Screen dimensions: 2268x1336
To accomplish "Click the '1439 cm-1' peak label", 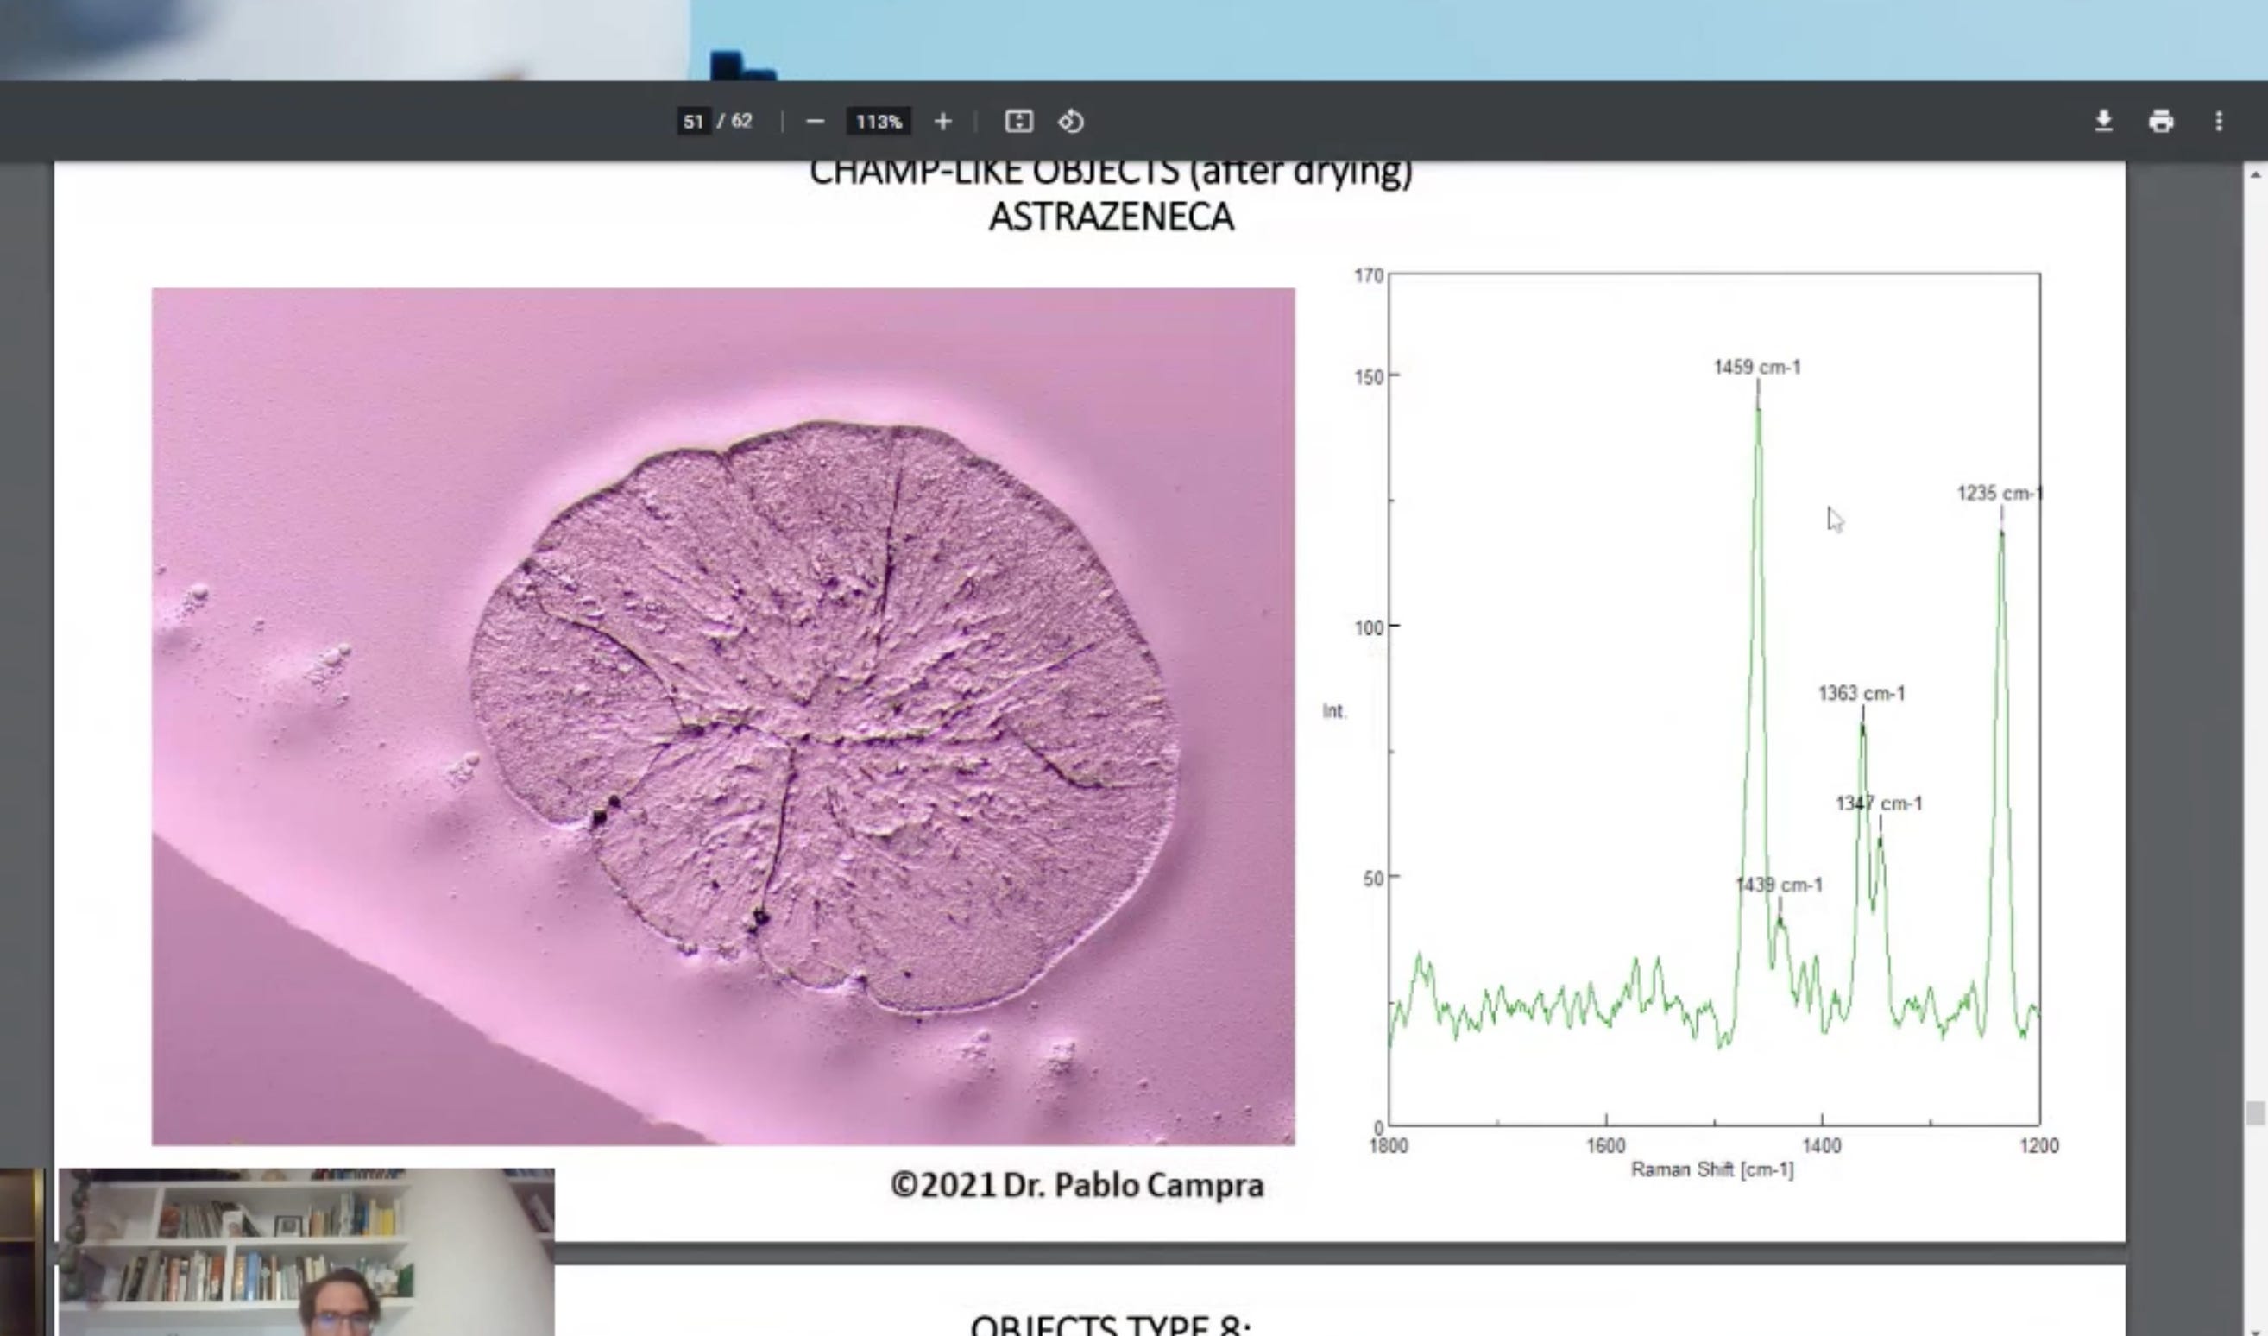I will pos(1779,885).
